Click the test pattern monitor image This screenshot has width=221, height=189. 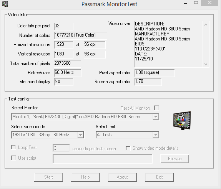tap(182, 120)
